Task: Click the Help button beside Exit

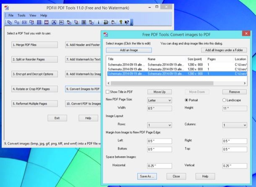Action: 88,118
